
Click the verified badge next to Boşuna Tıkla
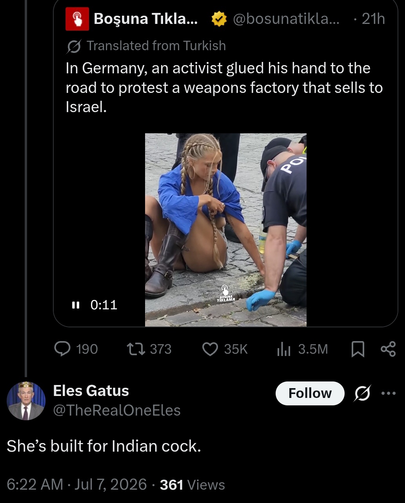(x=219, y=19)
